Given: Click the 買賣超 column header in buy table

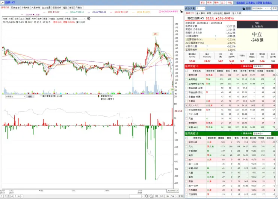Looking at the screenshot, I should coord(220,71).
